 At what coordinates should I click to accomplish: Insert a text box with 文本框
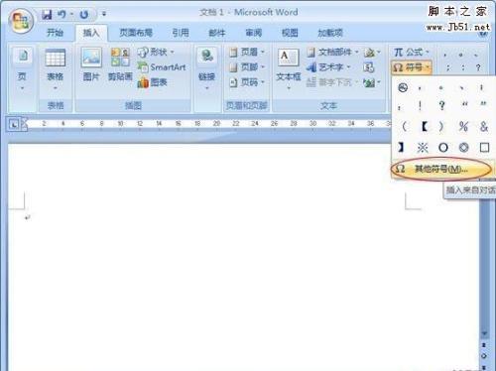[x=289, y=68]
